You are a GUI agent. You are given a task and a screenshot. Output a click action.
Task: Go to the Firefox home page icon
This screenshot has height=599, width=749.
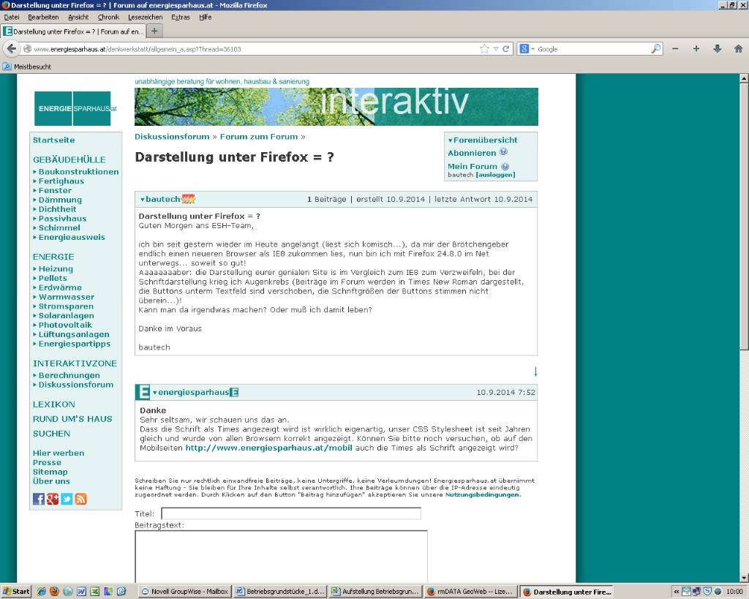(738, 49)
